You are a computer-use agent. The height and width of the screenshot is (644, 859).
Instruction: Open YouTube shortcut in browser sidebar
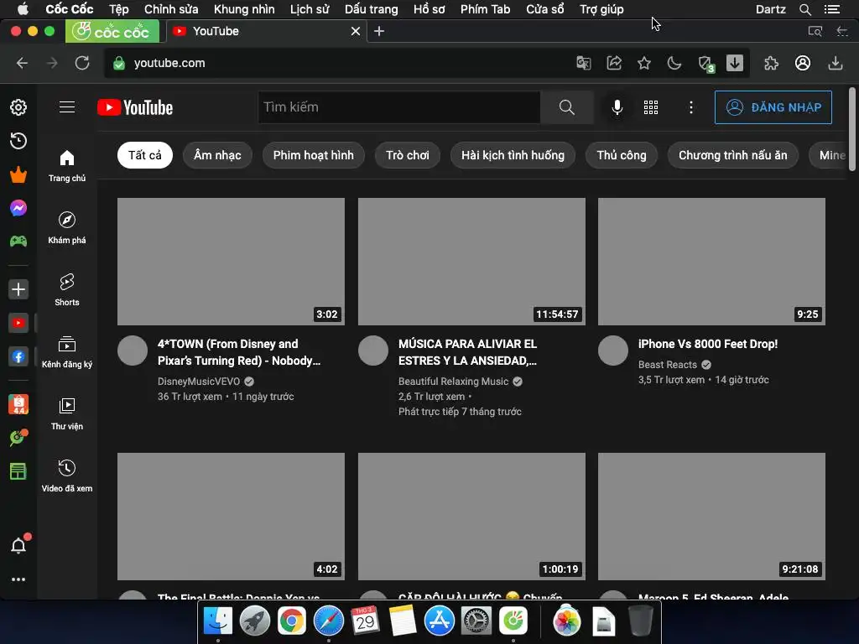(x=18, y=323)
